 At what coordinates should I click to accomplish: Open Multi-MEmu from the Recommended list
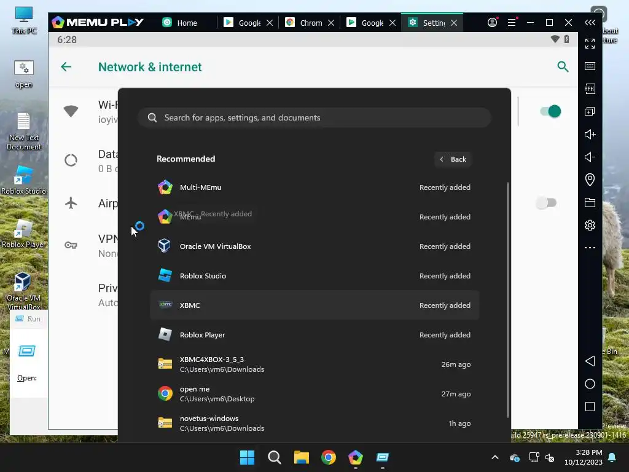pyautogui.click(x=314, y=187)
